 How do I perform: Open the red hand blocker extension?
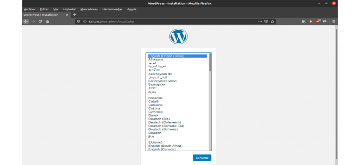[311, 21]
